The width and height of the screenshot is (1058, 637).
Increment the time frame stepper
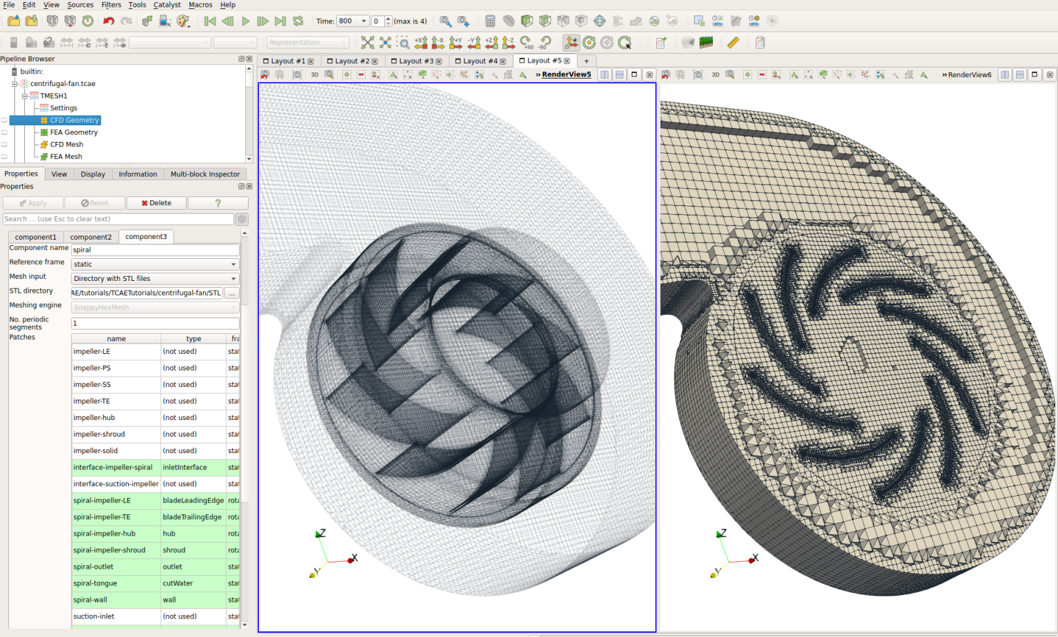pos(388,18)
